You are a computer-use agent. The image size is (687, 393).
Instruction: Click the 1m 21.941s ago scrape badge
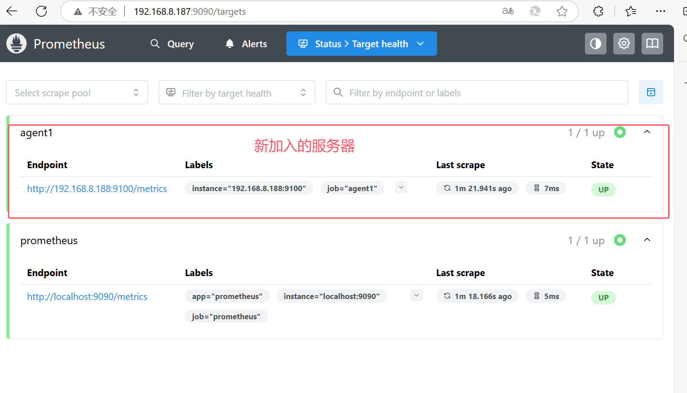(x=477, y=188)
